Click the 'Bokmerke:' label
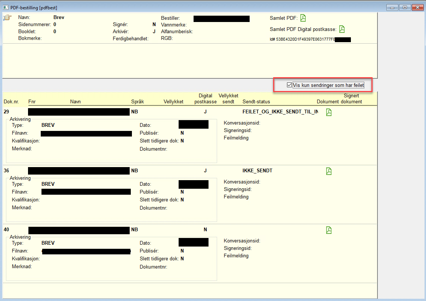The width and height of the screenshot is (426, 301). coord(30,38)
